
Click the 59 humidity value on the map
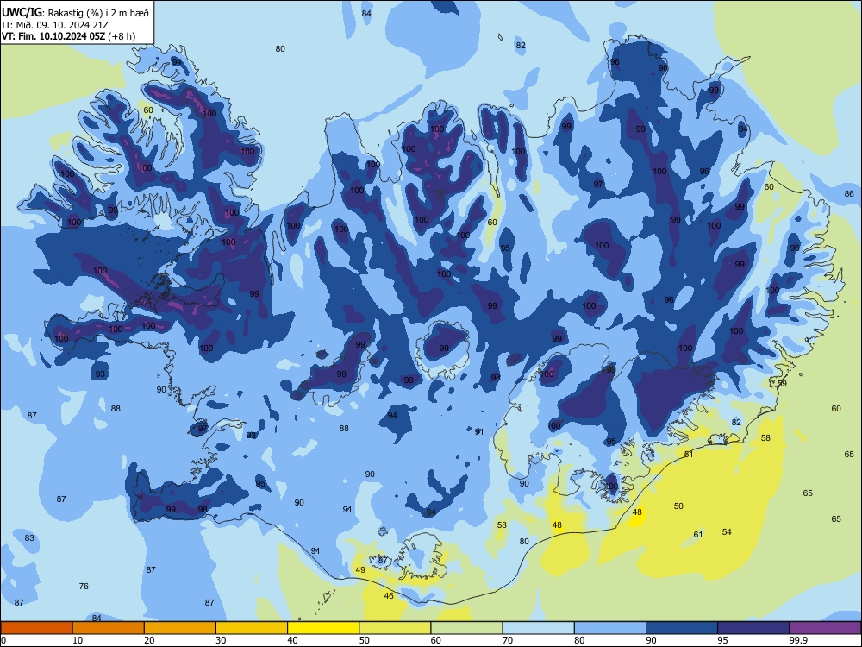(783, 383)
